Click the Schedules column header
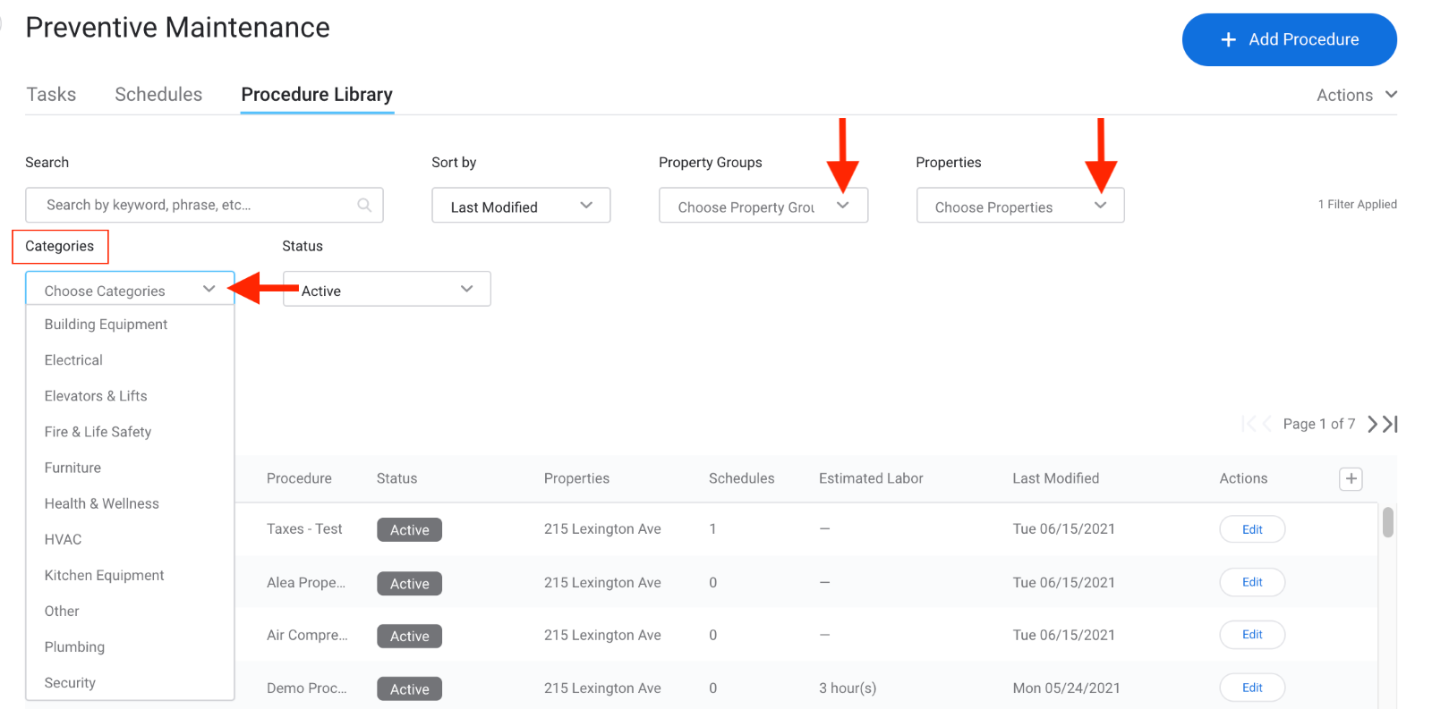This screenshot has height=709, width=1432. point(742,478)
